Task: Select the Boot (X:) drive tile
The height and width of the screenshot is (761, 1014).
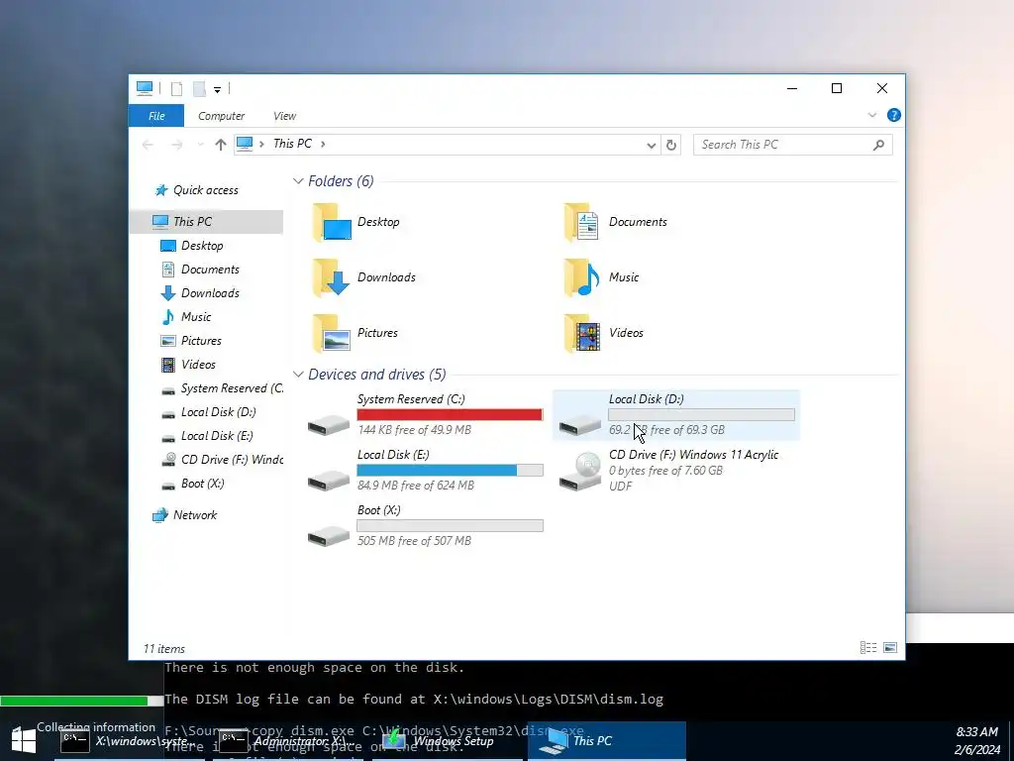Action: click(x=425, y=526)
